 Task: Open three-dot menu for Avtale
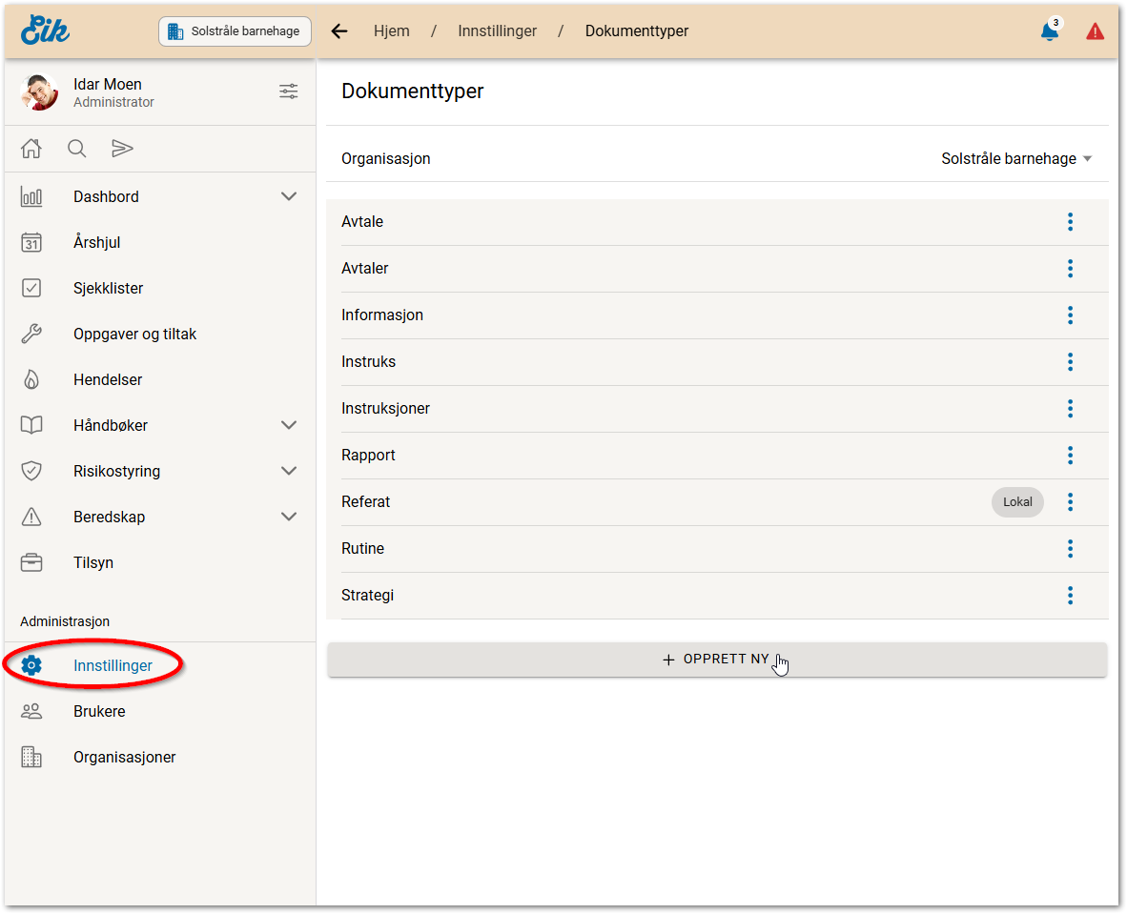1070,222
